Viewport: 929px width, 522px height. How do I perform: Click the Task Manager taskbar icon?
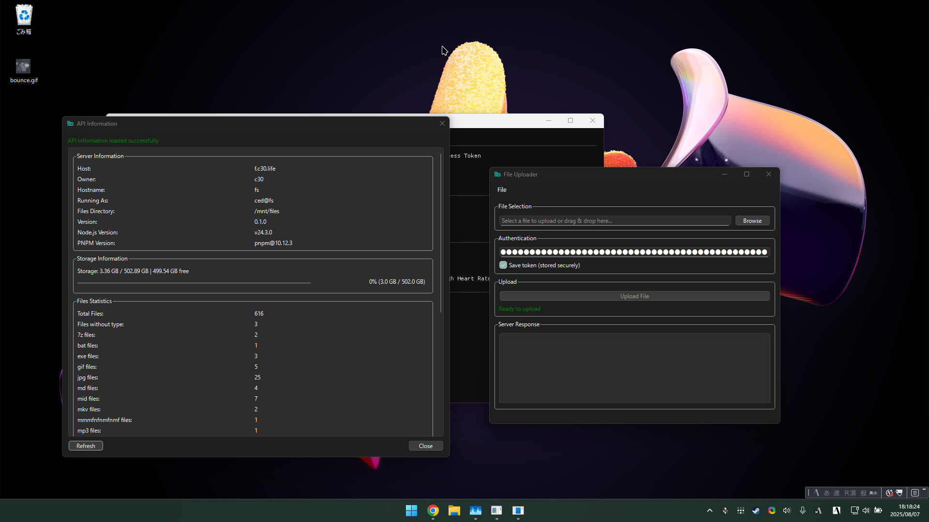click(475, 510)
